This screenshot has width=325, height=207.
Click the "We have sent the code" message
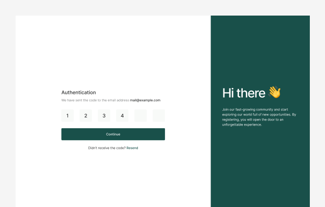(x=95, y=100)
